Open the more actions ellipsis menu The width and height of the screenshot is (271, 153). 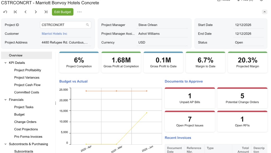point(80,12)
